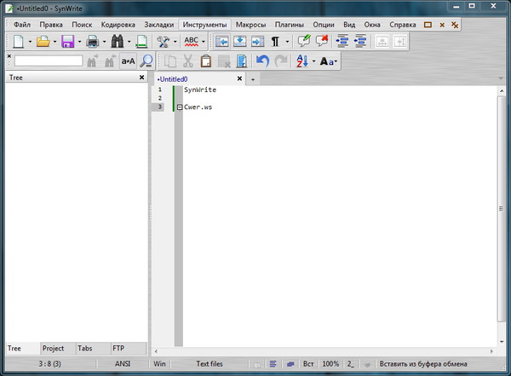Open the Инструменты menu
The height and width of the screenshot is (376, 511).
(204, 25)
